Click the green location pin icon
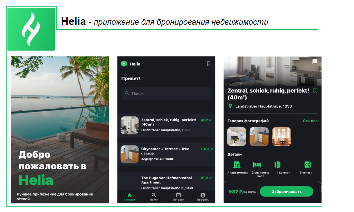354x212 pixels. (230, 106)
